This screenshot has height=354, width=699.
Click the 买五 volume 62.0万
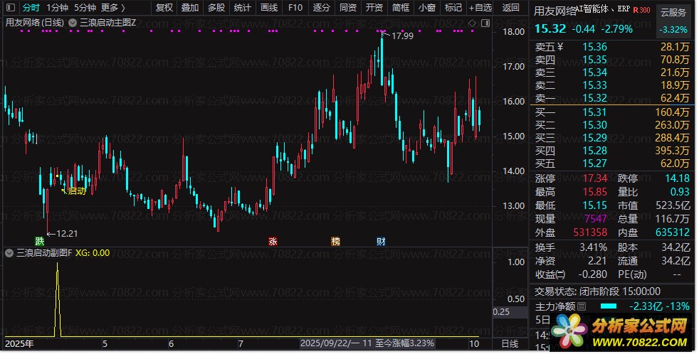click(675, 163)
